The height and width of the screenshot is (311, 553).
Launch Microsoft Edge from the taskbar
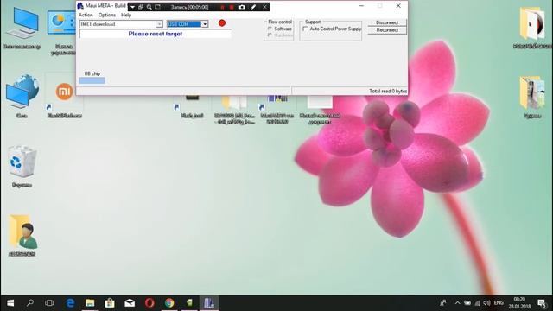click(x=70, y=303)
